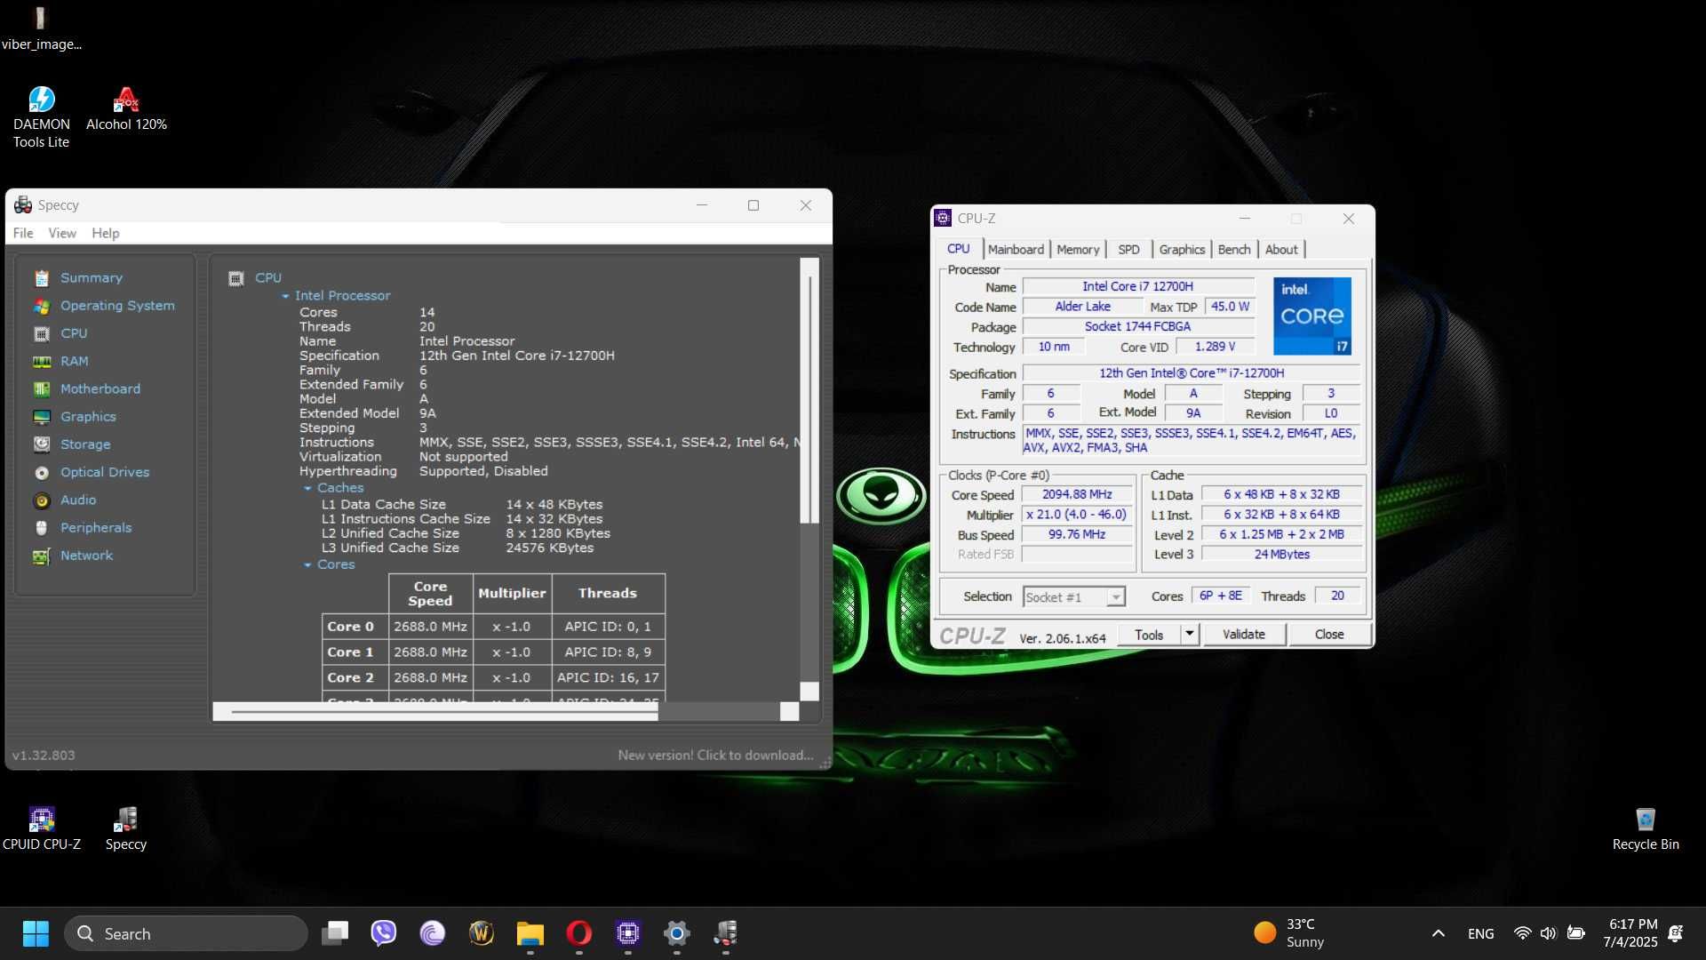Image resolution: width=1706 pixels, height=960 pixels.
Task: Click the Audio speaker icon in sidebar
Action: 41,500
